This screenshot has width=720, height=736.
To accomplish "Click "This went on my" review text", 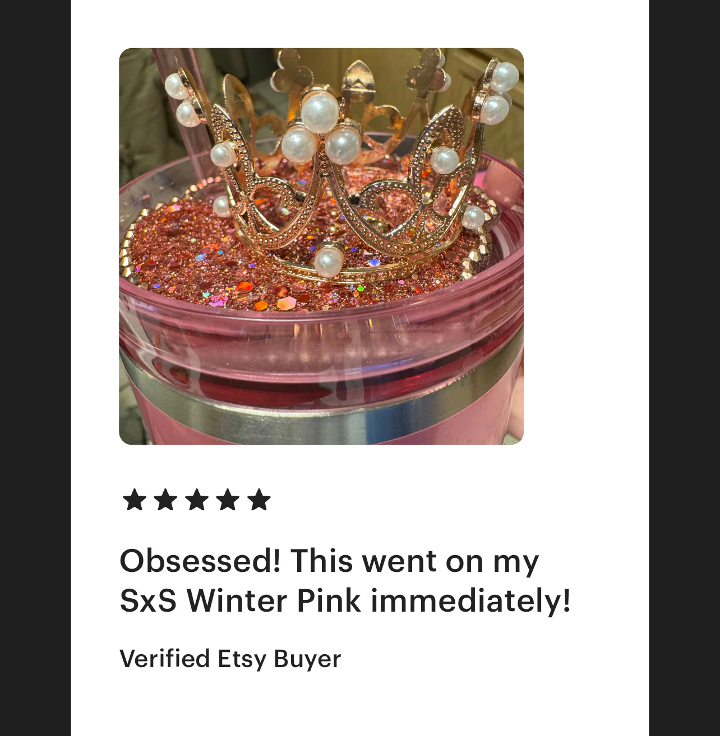I will pos(415,561).
